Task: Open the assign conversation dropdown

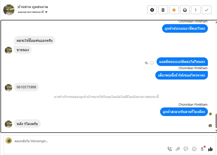Action: 33,12
